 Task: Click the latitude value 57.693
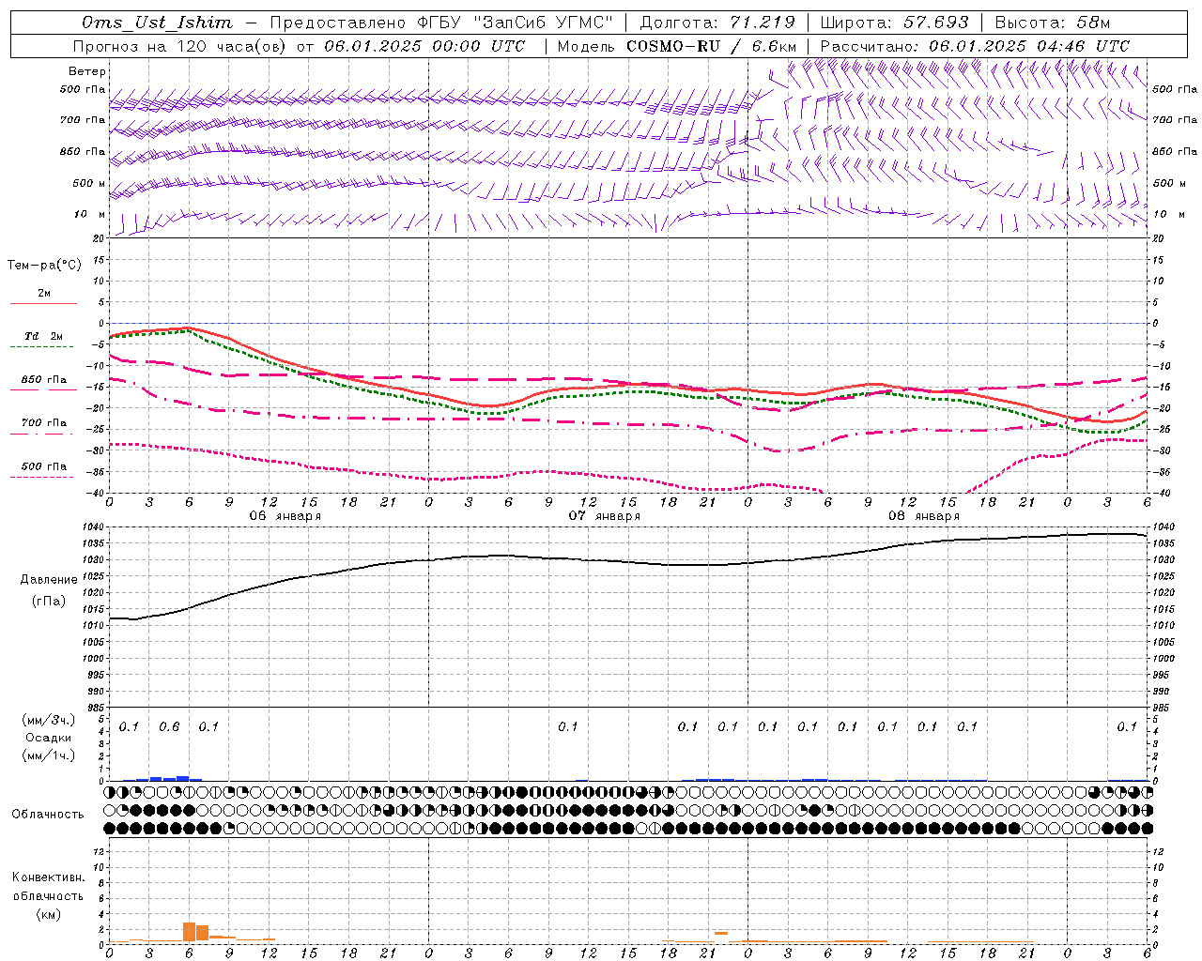(935, 23)
